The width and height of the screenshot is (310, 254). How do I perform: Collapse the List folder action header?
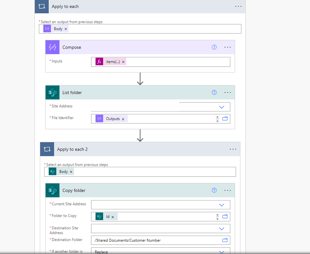coord(140,92)
